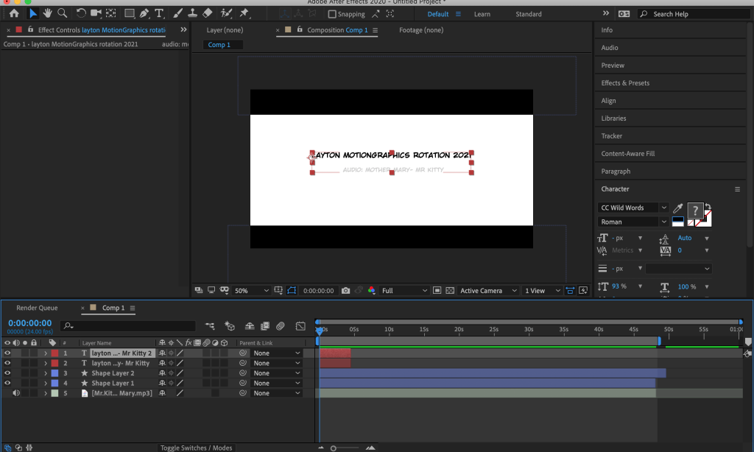Viewport: 754px width, 452px height.
Task: Select the Horizontal Type tool
Action: pyautogui.click(x=159, y=13)
